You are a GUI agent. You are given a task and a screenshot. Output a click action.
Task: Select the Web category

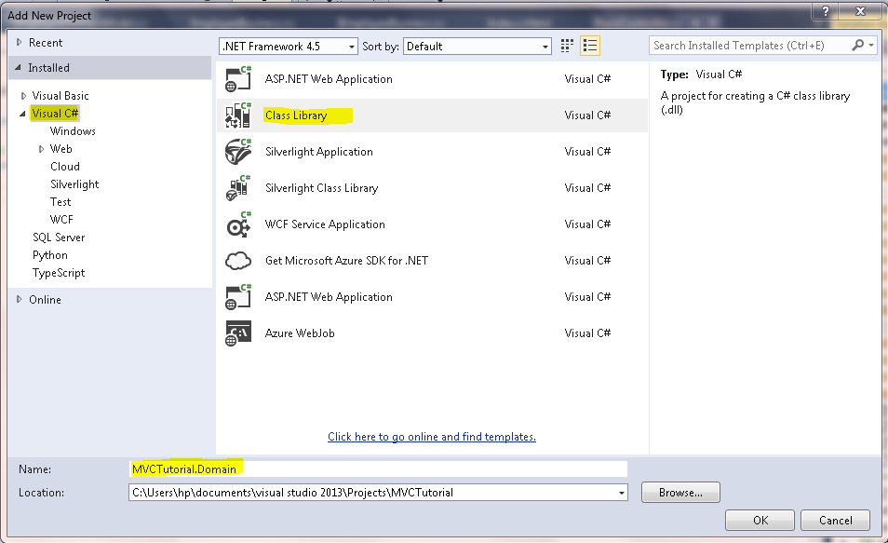pos(61,149)
